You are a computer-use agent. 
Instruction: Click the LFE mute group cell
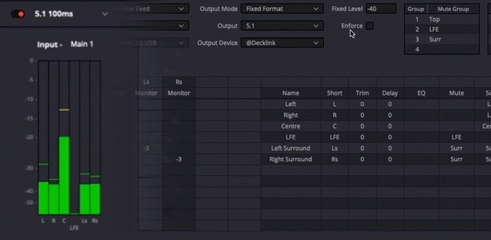tap(457, 137)
